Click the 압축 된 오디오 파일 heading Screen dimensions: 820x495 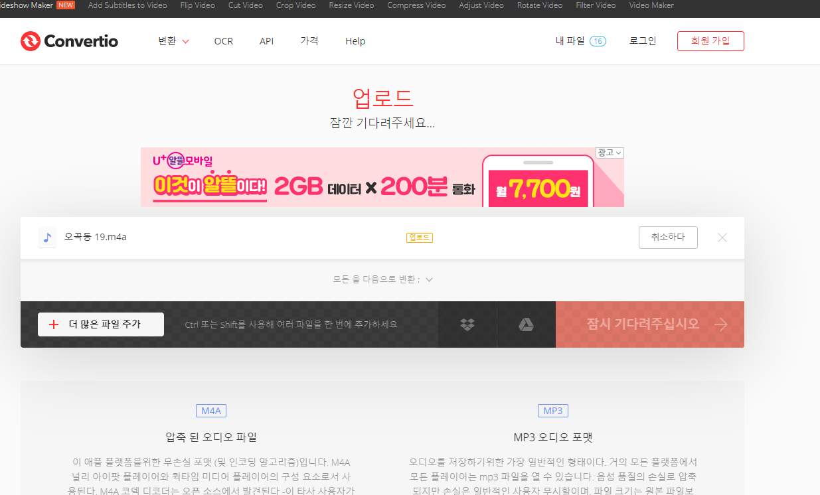coord(211,437)
